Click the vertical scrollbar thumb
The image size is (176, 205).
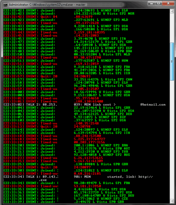point(172,61)
